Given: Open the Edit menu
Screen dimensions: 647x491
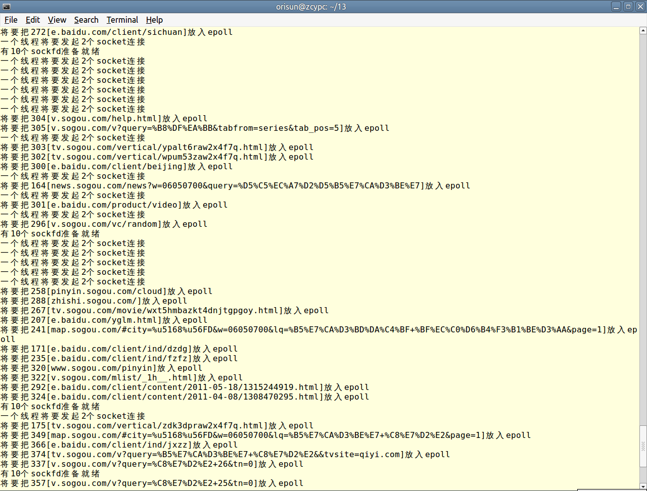Looking at the screenshot, I should [33, 20].
